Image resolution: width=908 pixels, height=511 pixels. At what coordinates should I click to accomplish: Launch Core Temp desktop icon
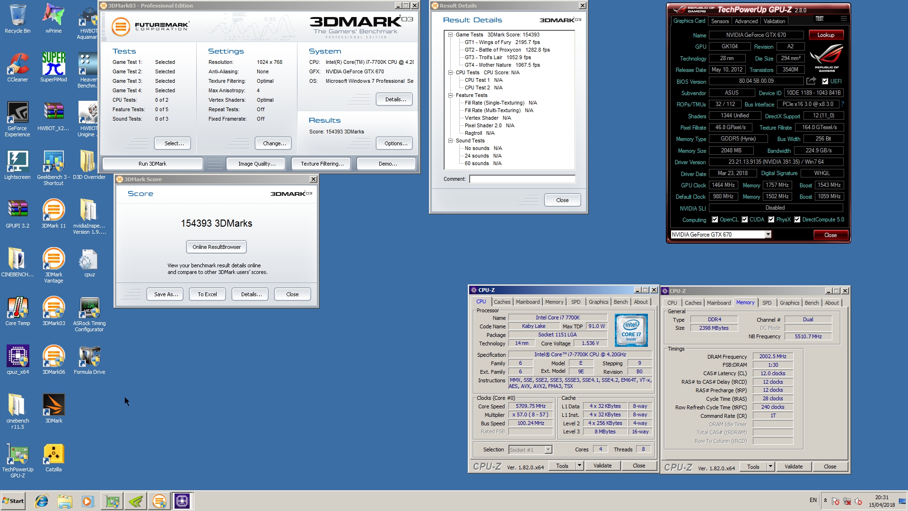[17, 311]
